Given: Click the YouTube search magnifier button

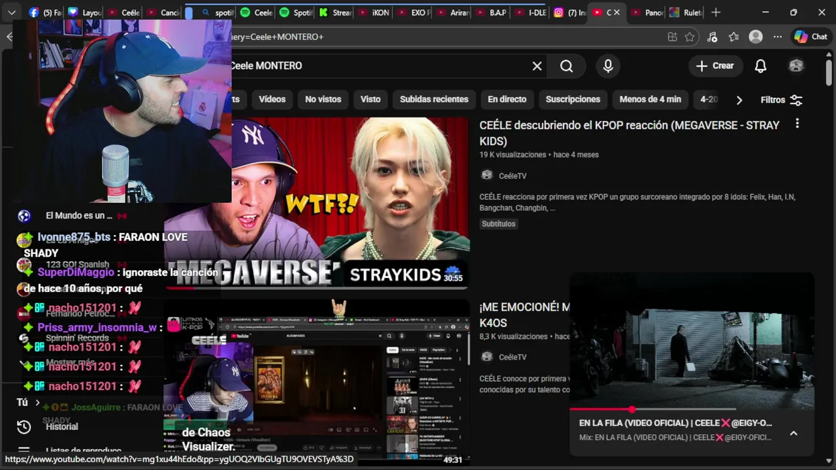Looking at the screenshot, I should pos(566,66).
